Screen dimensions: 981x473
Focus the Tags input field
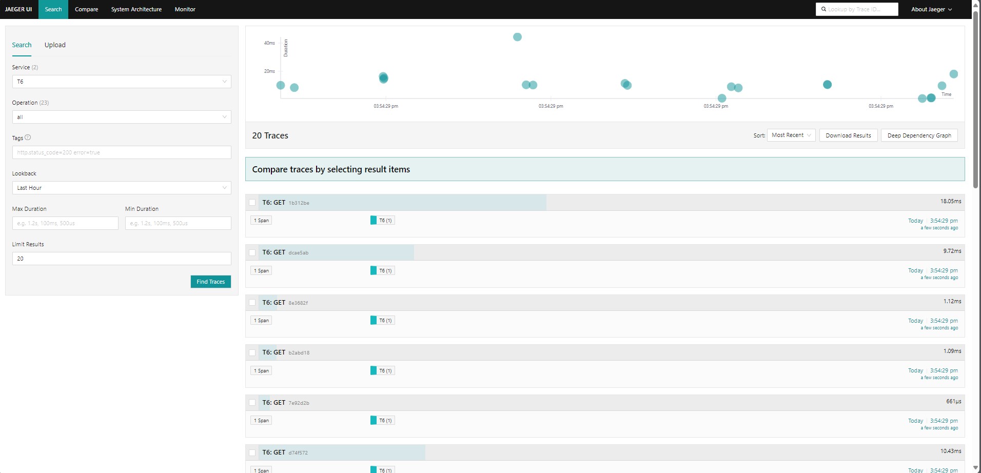point(122,152)
